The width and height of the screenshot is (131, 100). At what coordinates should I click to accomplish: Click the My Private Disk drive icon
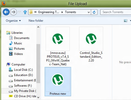pos(11,91)
